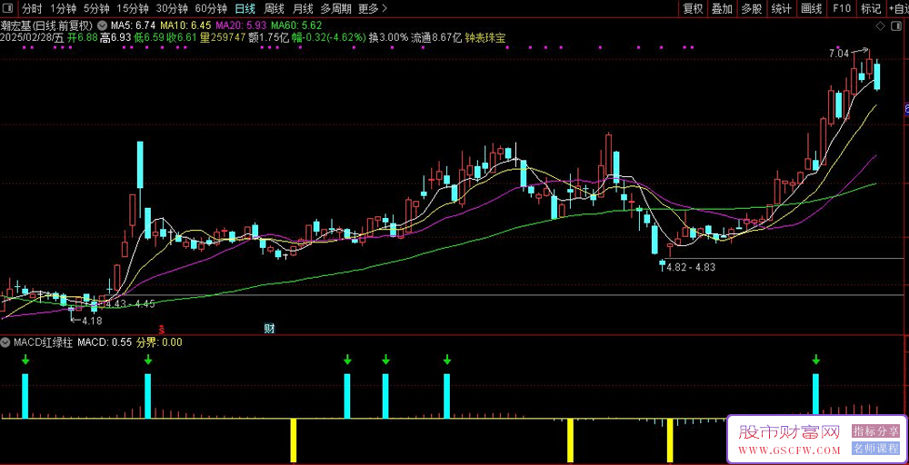Expand the 更多 periods menu
The height and width of the screenshot is (465, 909).
pyautogui.click(x=373, y=9)
